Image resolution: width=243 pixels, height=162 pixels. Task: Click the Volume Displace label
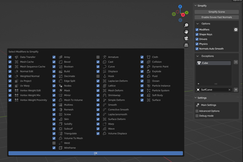tap(117, 133)
